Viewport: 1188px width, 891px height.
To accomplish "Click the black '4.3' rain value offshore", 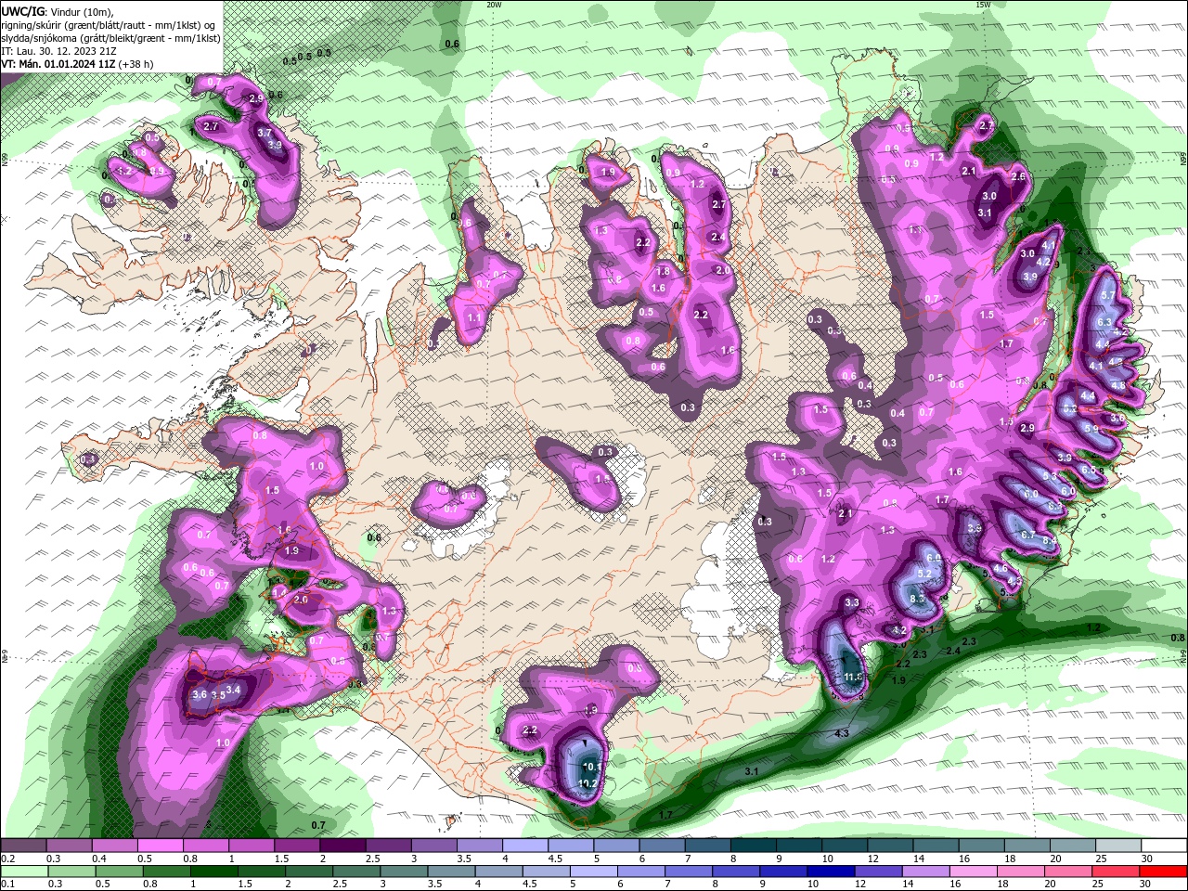I will click(842, 733).
